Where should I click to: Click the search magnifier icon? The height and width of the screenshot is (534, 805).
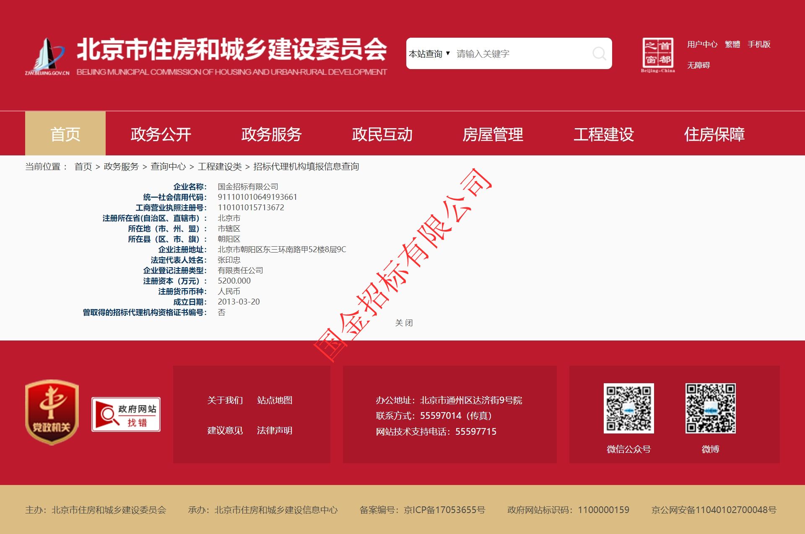[x=599, y=54]
